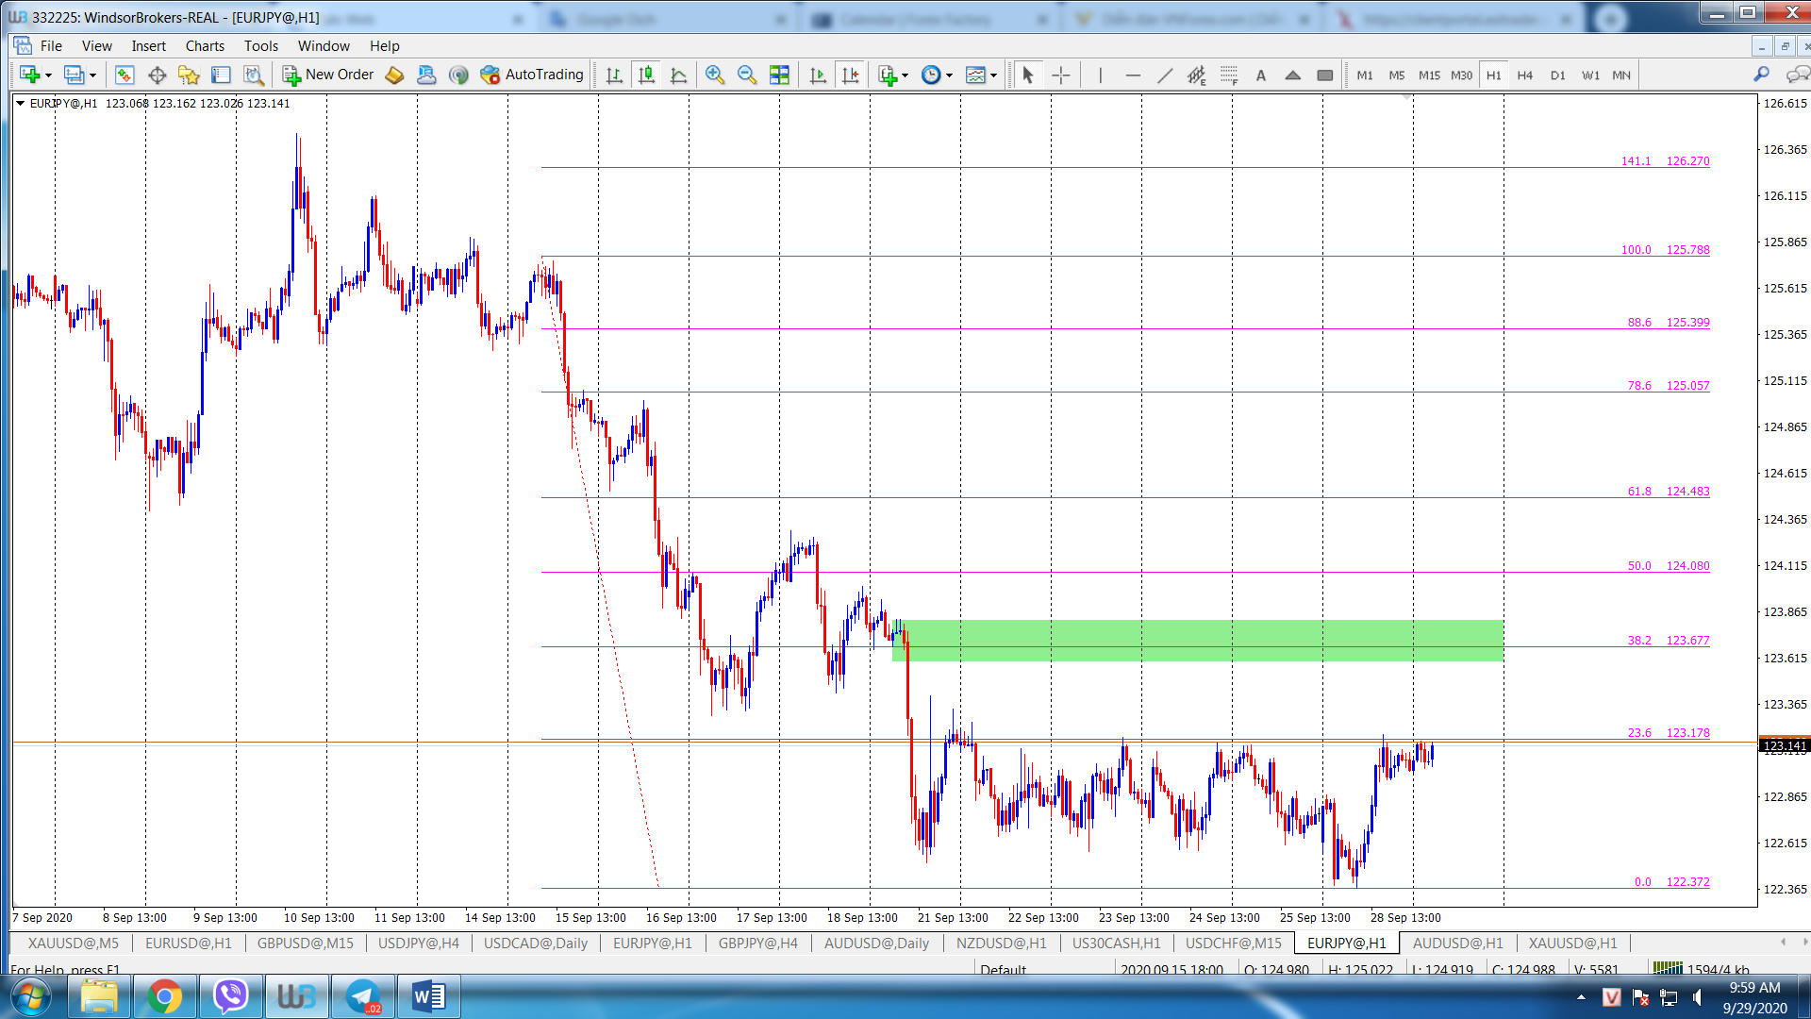Draw a horizontal line tool

click(1133, 75)
